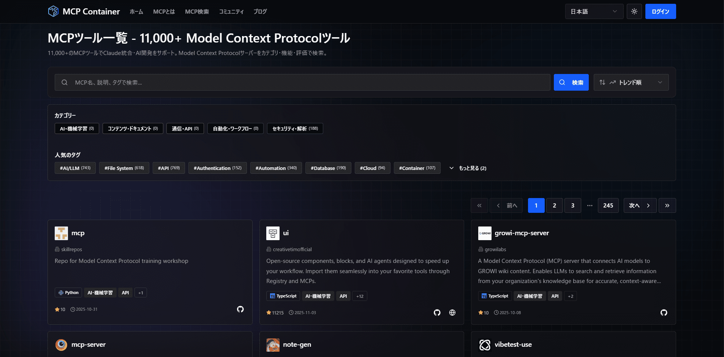Go to page 245 in pagination

tap(608, 206)
